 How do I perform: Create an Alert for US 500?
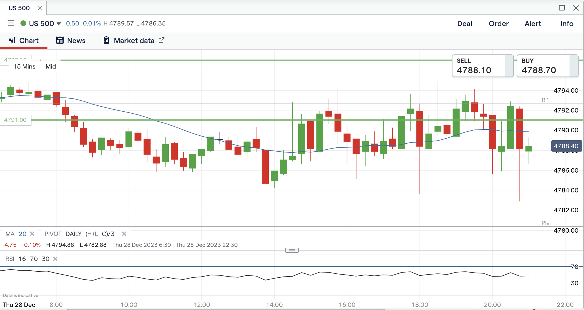point(533,24)
